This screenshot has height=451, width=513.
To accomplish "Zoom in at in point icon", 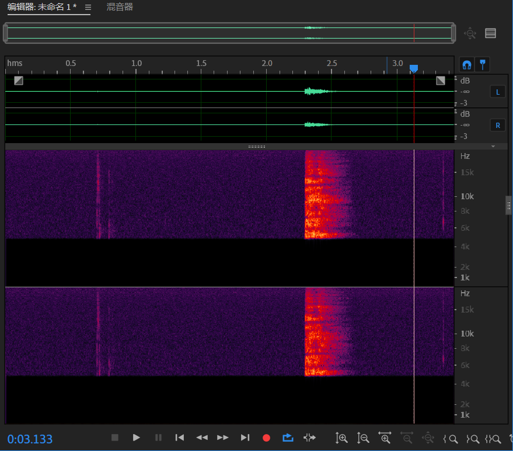I will click(451, 439).
